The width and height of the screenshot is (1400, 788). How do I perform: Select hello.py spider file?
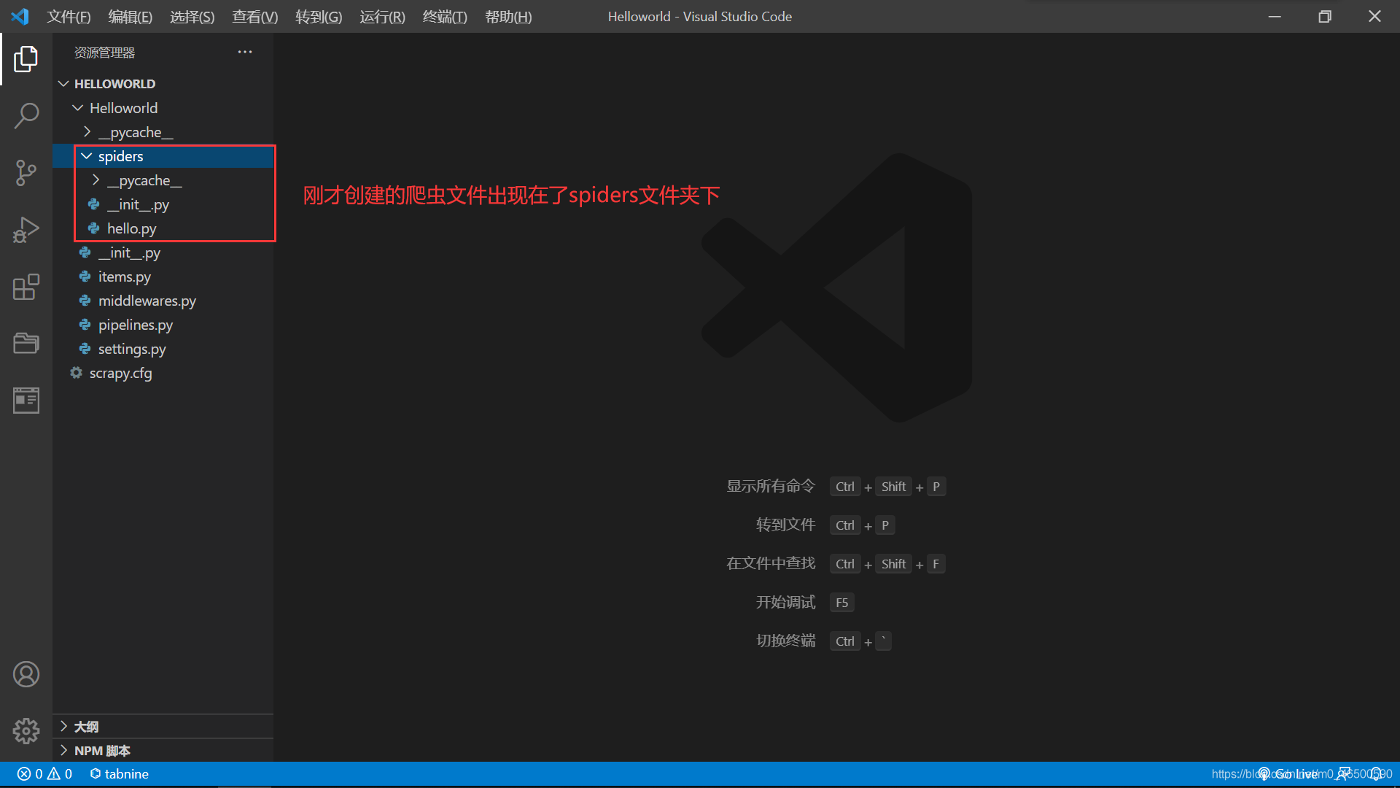(133, 228)
